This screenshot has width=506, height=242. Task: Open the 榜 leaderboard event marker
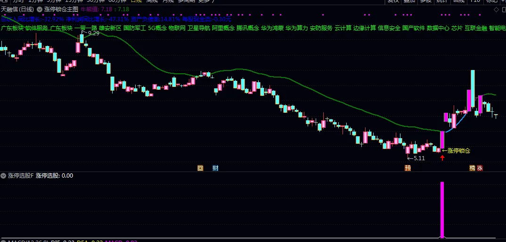pos(473,168)
